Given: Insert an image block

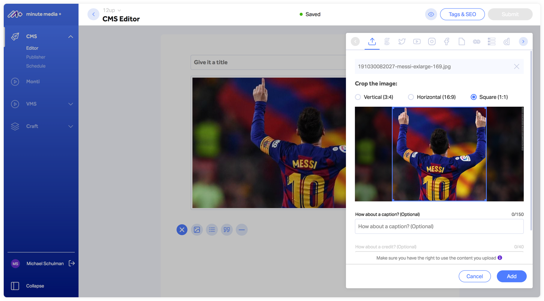Looking at the screenshot, I should point(197,230).
